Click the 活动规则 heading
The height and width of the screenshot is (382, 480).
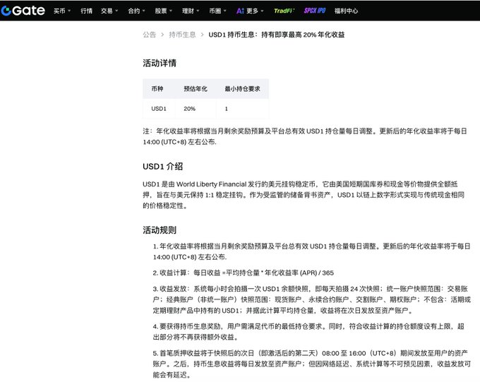160,230
